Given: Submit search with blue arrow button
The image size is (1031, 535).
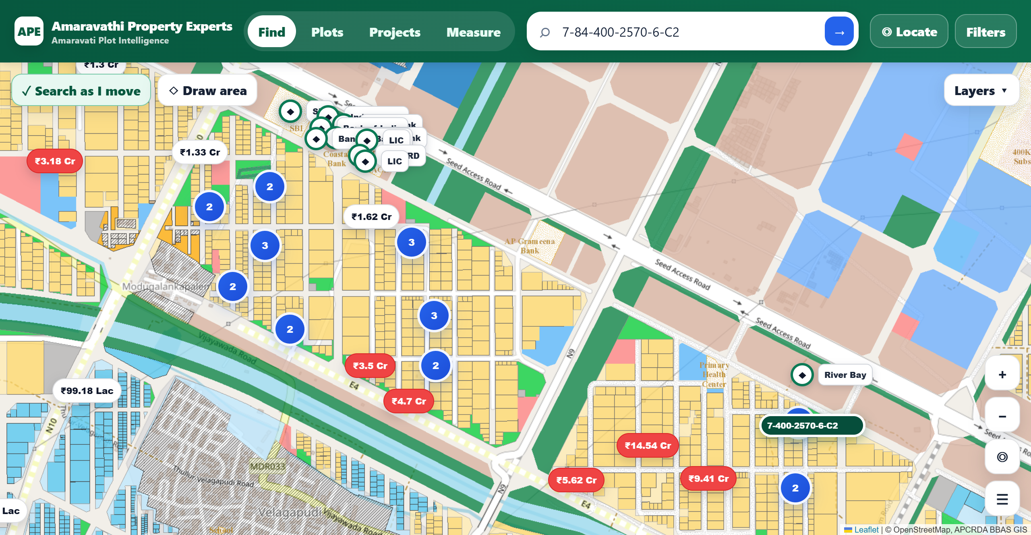Looking at the screenshot, I should pyautogui.click(x=839, y=31).
